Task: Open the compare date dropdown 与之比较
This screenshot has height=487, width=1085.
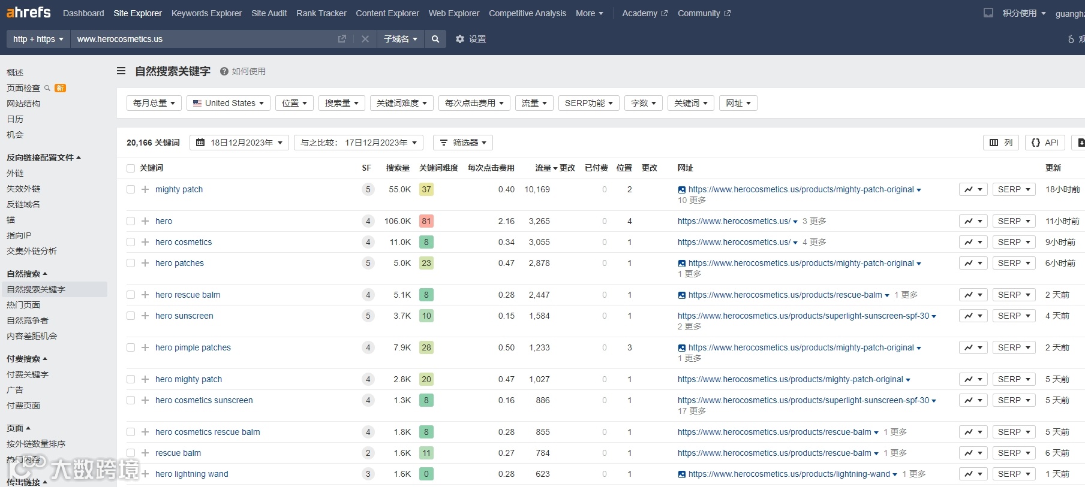Action: pyautogui.click(x=359, y=143)
